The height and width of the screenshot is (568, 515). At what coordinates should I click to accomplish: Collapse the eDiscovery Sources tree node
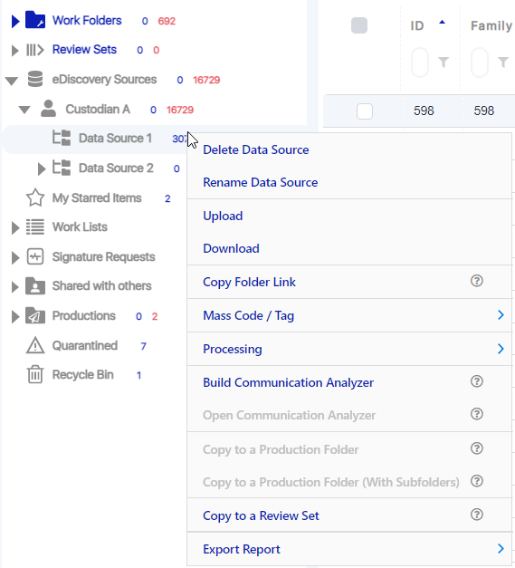pos(12,81)
